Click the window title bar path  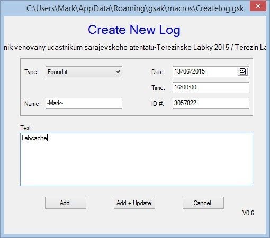(135, 8)
